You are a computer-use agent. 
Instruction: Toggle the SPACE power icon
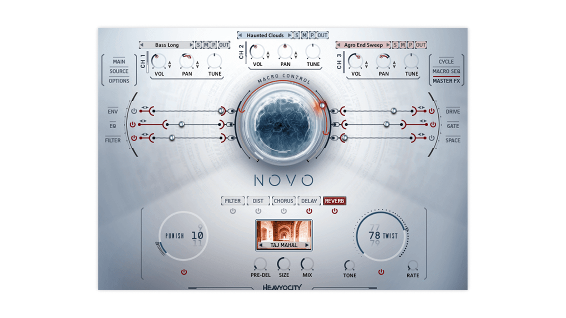pos(432,138)
